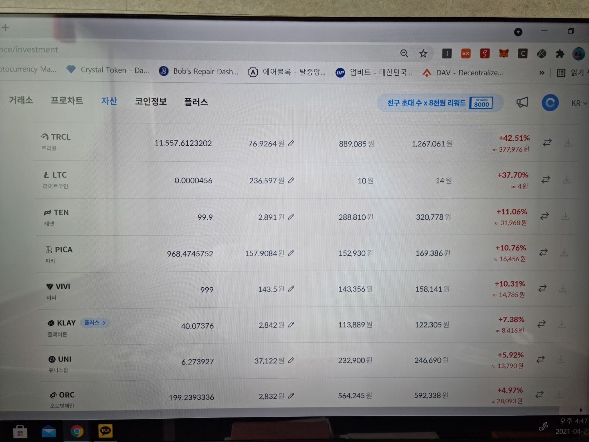This screenshot has height=442, width=589.
Task: Click the deposit download icon for PICA
Action: coord(564,252)
